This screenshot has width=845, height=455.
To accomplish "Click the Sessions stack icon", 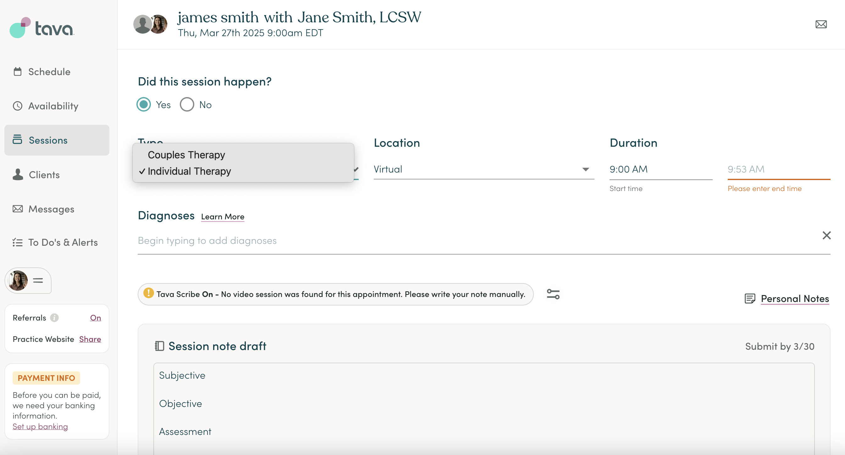I will tap(17, 139).
